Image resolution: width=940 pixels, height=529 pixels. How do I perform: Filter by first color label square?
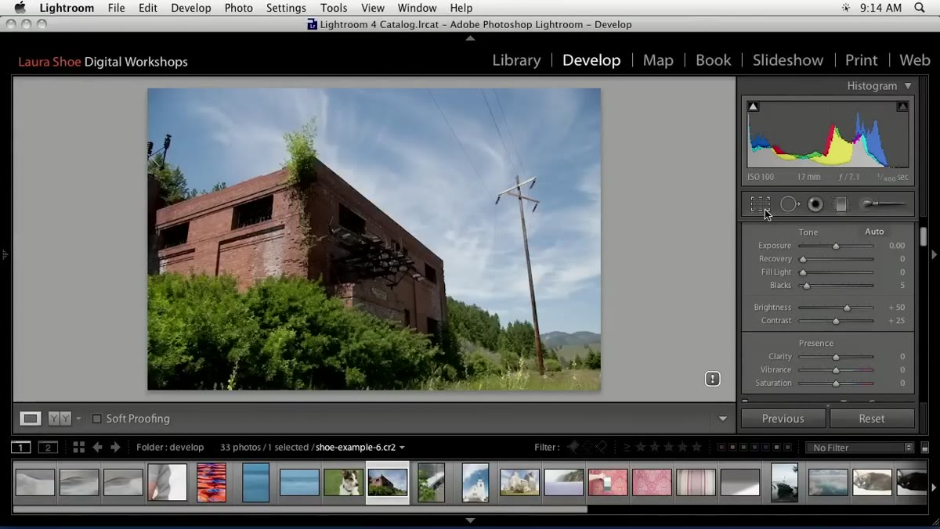pos(721,448)
